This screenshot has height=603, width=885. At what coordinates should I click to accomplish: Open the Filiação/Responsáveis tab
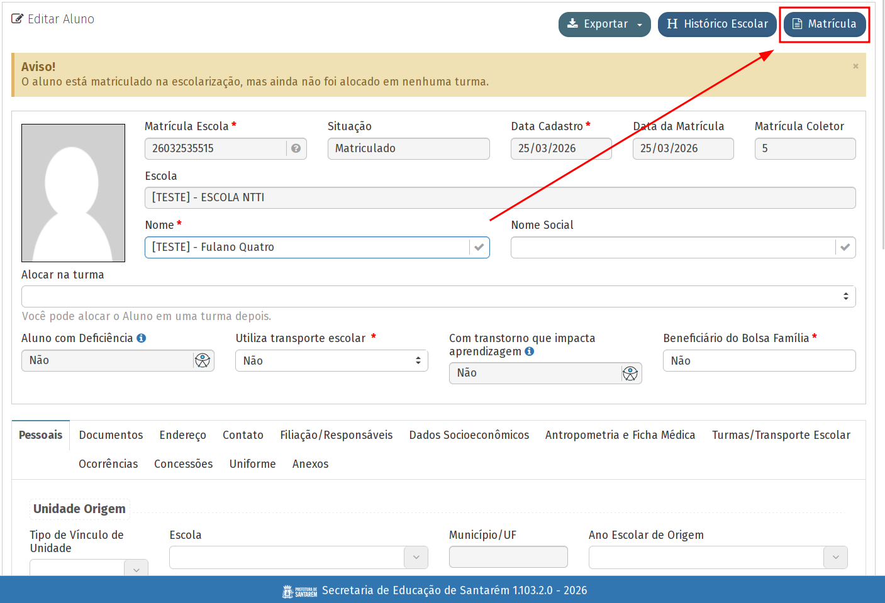click(x=336, y=435)
